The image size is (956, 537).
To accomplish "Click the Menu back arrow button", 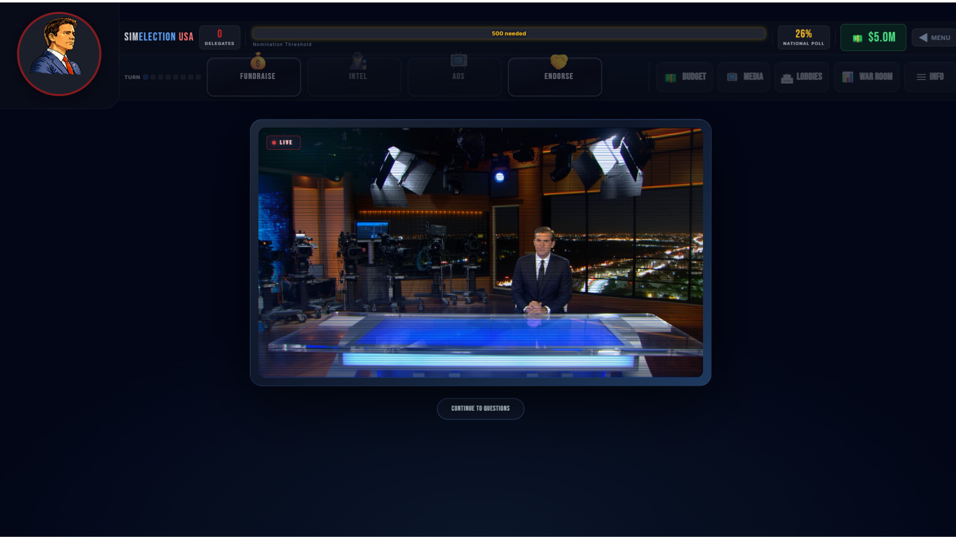I will tap(934, 38).
